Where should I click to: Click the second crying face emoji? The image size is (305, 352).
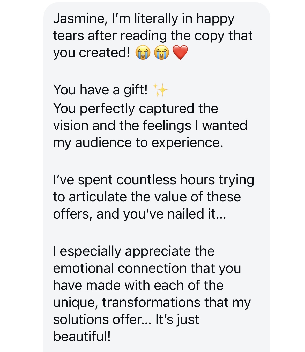(161, 53)
